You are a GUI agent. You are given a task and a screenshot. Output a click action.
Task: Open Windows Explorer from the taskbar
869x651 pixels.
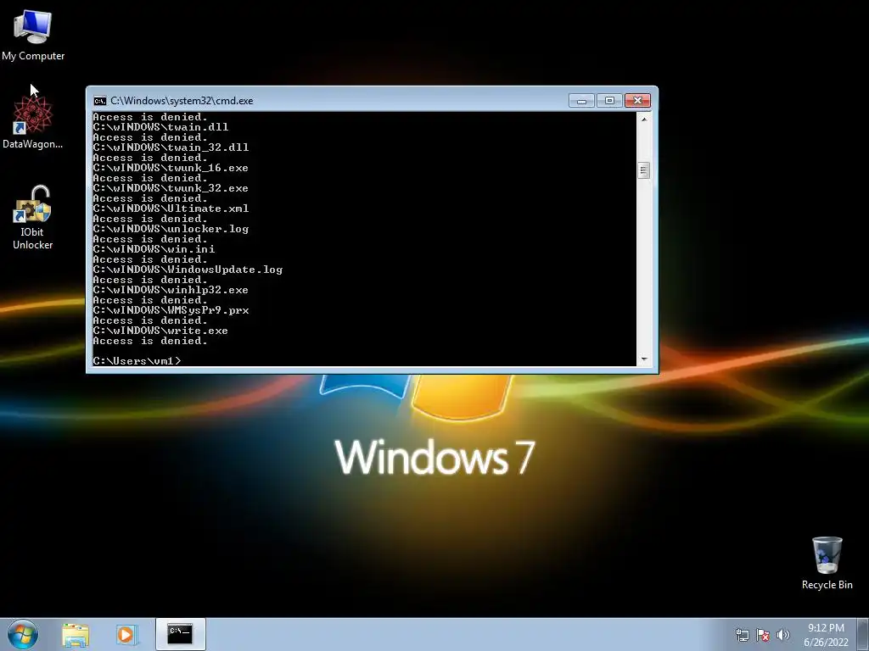(76, 634)
